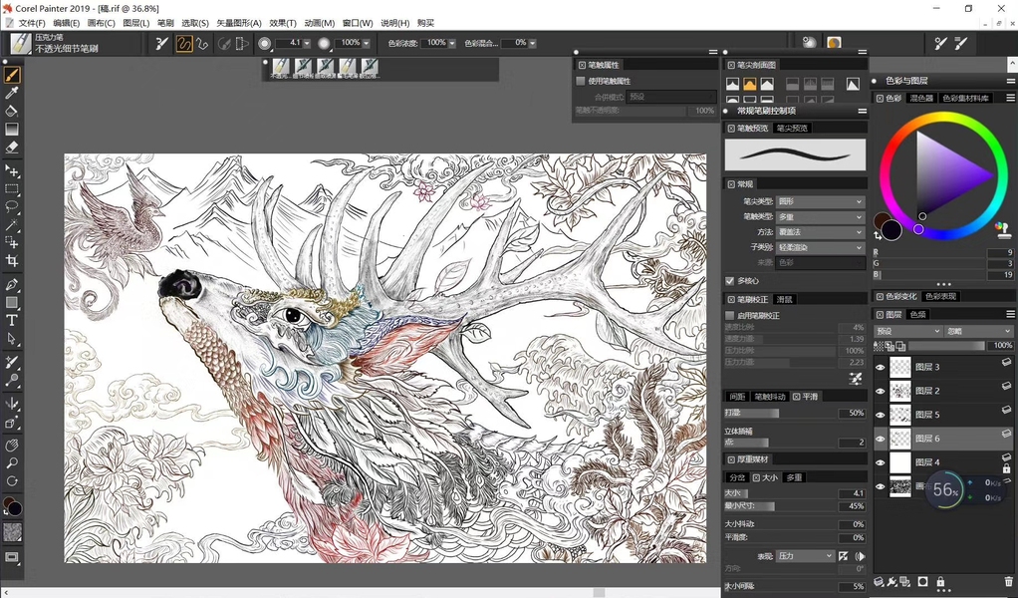Select the Crop tool
Viewport: 1018px width, 598px height.
[x=12, y=260]
